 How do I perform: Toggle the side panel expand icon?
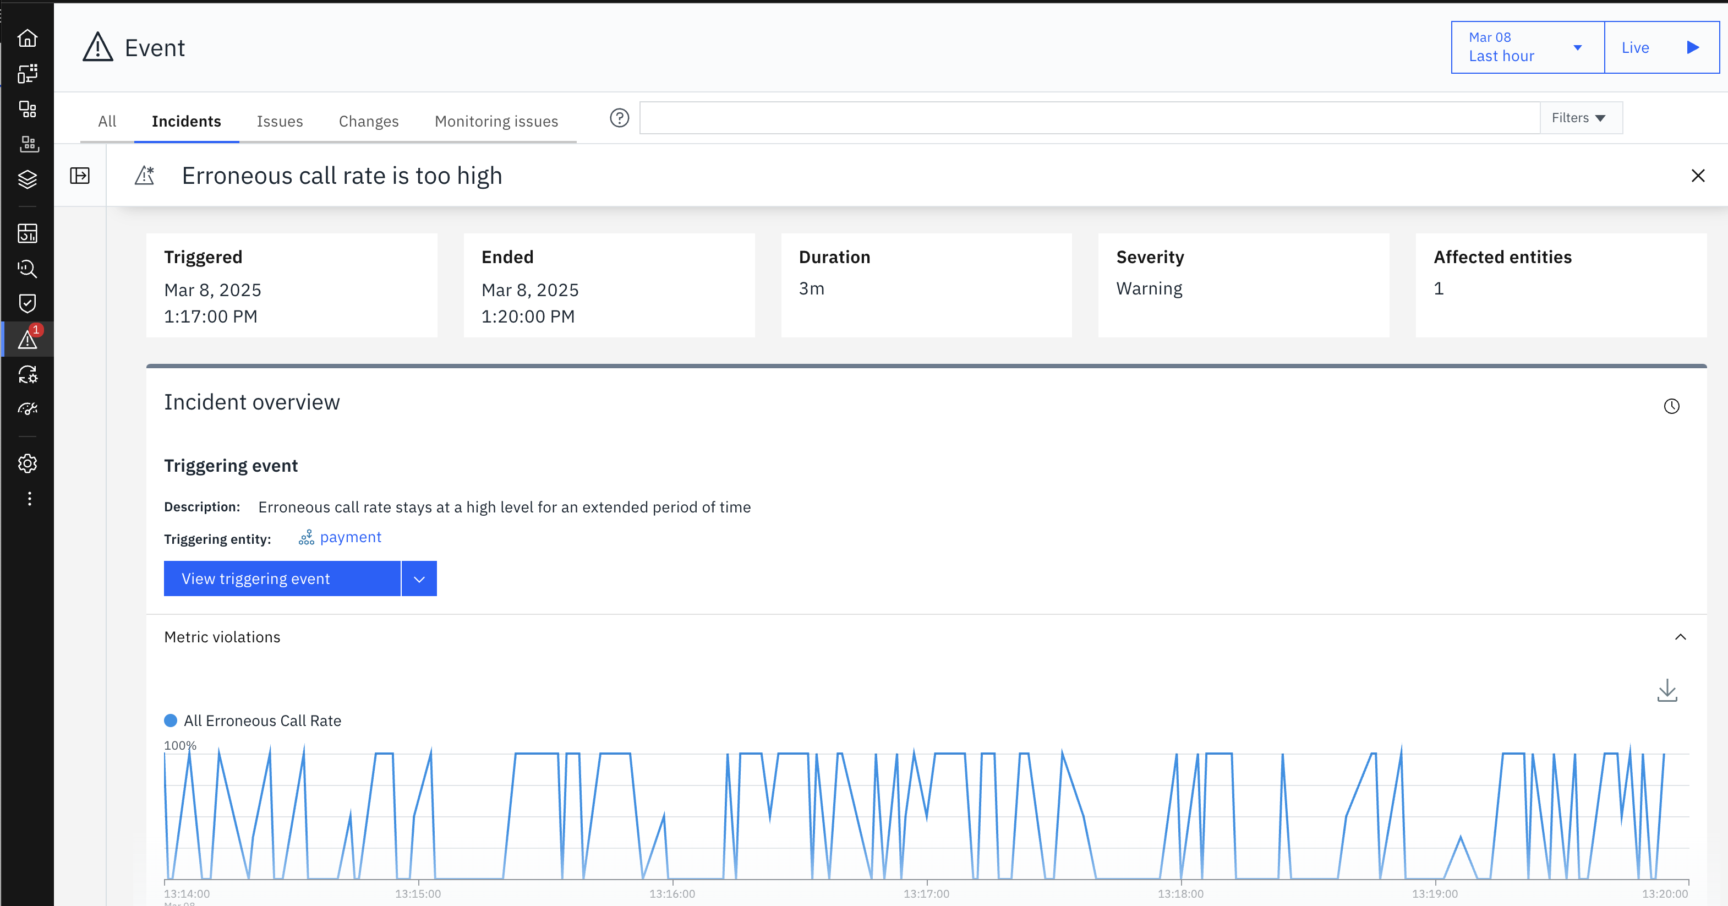tap(80, 176)
